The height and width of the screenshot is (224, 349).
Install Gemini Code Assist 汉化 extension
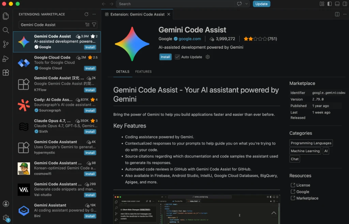coord(90,90)
